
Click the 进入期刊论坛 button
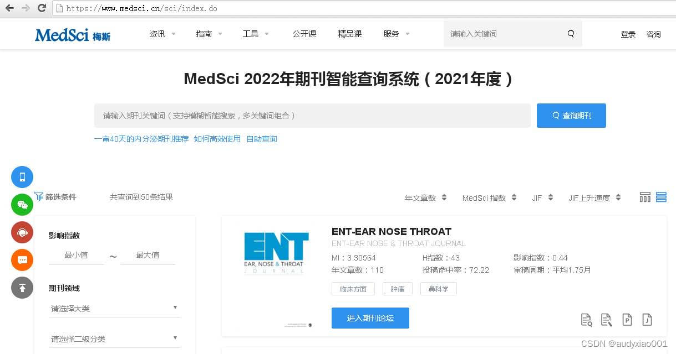coord(370,318)
